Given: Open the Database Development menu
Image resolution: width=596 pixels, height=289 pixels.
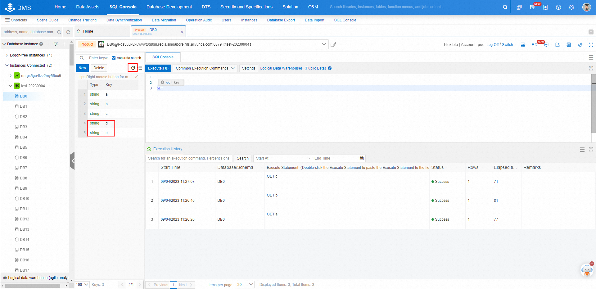Looking at the screenshot, I should coord(169,7).
